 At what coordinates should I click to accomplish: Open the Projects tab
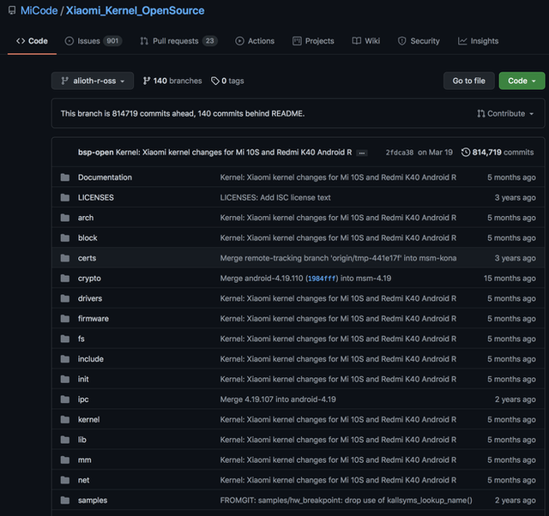point(313,41)
